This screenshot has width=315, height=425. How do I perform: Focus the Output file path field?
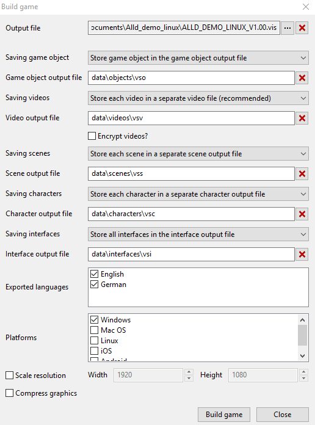(184, 28)
